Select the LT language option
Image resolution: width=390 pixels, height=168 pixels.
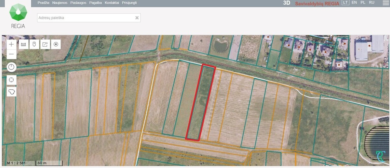point(345,3)
